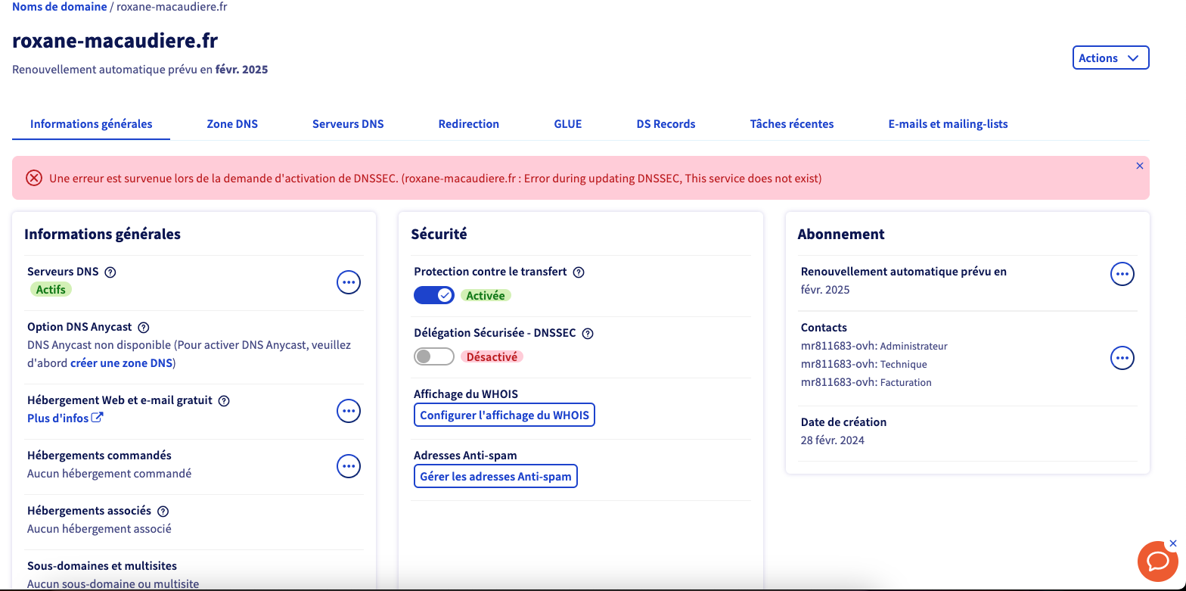Expand the Actions dropdown
The height and width of the screenshot is (591, 1186).
point(1110,58)
